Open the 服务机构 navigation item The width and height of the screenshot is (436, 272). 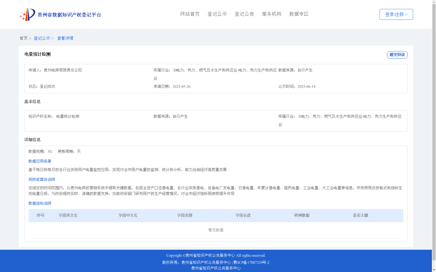[x=272, y=14]
